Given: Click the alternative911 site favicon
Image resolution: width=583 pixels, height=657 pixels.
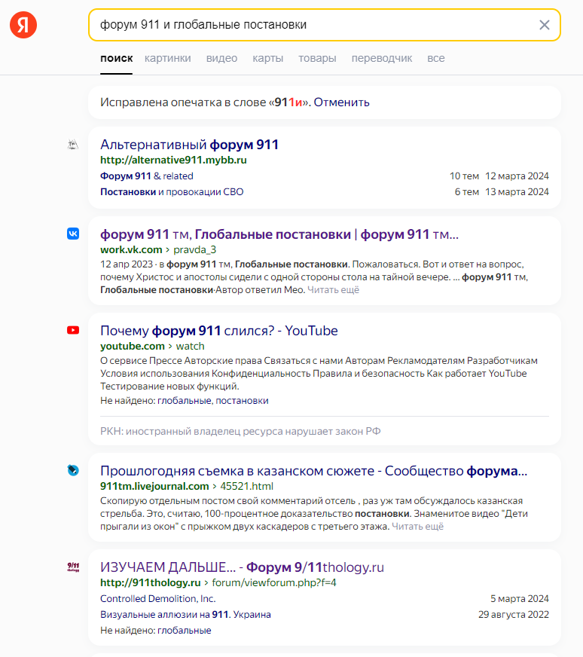Looking at the screenshot, I should point(73,145).
